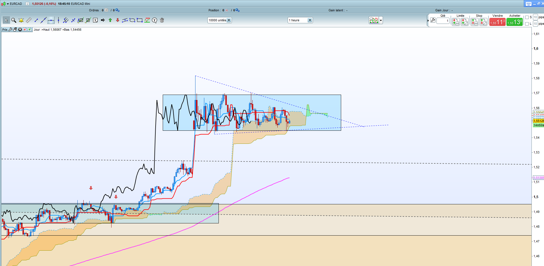
Task: Choose the first Fibonacci levels tool
Action: 81,20
